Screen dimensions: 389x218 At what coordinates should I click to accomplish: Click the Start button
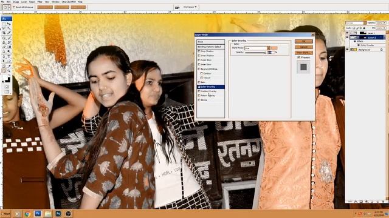click(5, 214)
